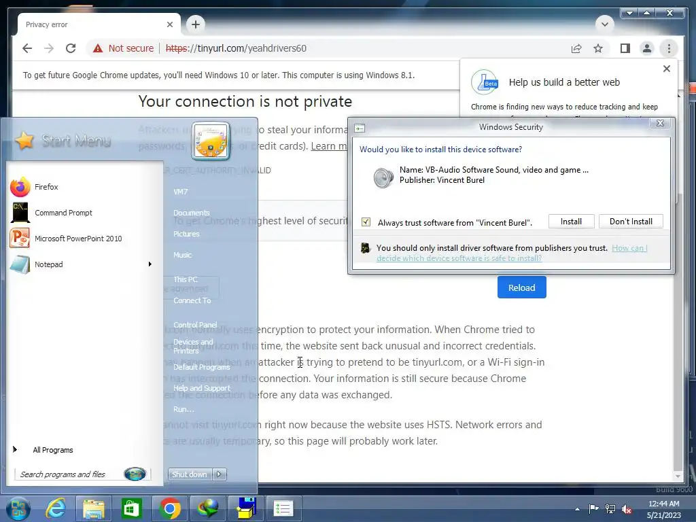Screen dimensions: 696x522
Task: Open Chrome side panel
Action: (x=625, y=48)
